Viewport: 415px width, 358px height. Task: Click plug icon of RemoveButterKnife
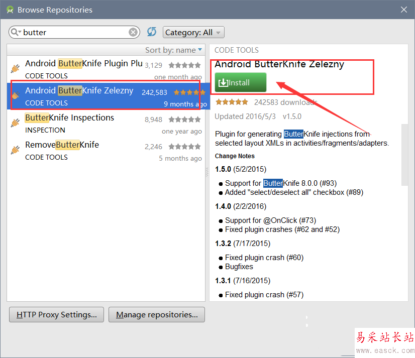[16, 150]
